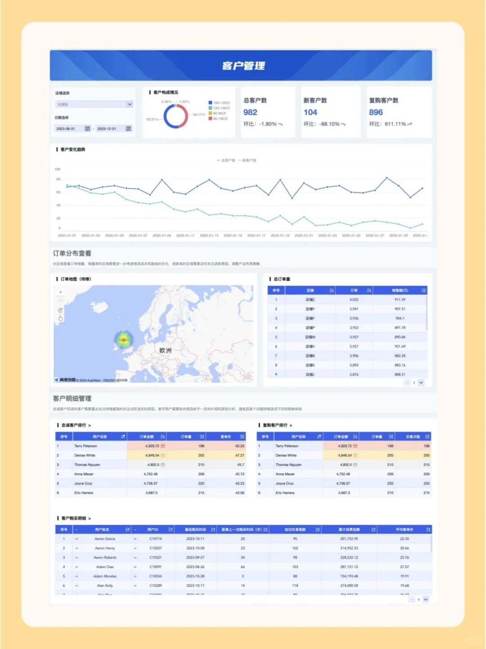
Task: Click the 总客户数 value 982
Action: tap(250, 112)
